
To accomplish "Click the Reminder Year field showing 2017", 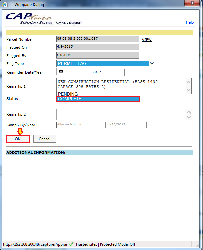I will (108, 72).
